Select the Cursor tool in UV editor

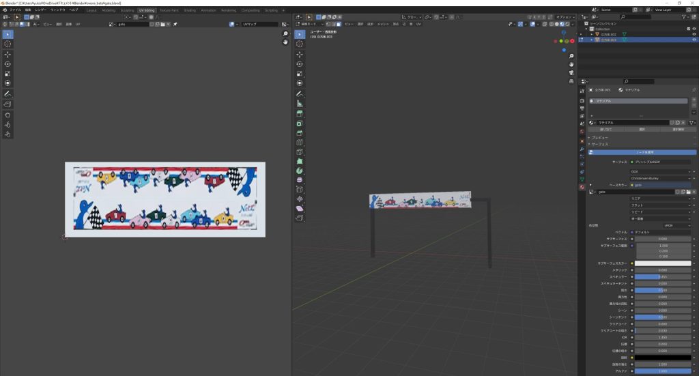(8, 44)
